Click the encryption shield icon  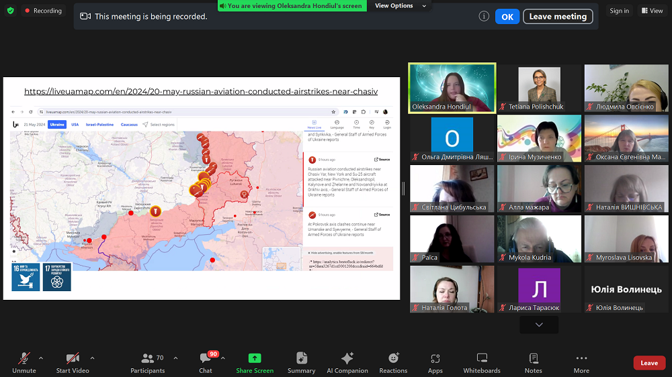coord(10,11)
